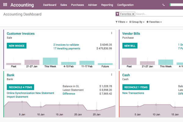The image size is (183, 122).
Task: Click Import Statement link
Action: (17, 97)
